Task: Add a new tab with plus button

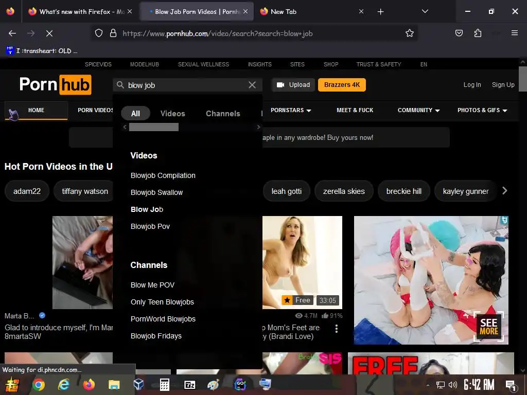Action: pyautogui.click(x=380, y=12)
